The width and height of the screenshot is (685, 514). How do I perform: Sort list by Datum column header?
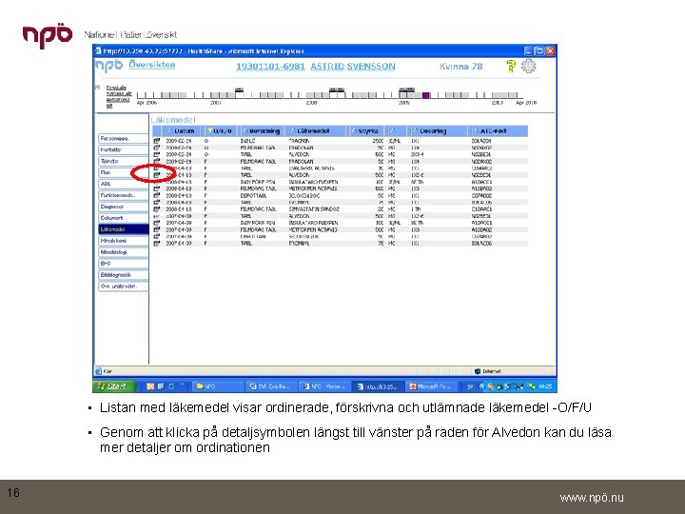pyautogui.click(x=184, y=130)
